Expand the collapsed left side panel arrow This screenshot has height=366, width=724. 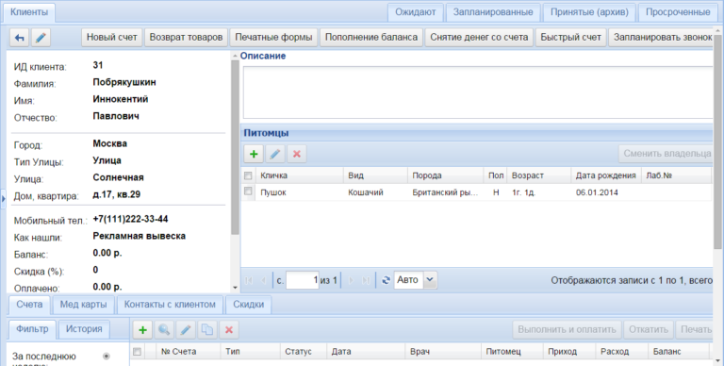coord(3,199)
